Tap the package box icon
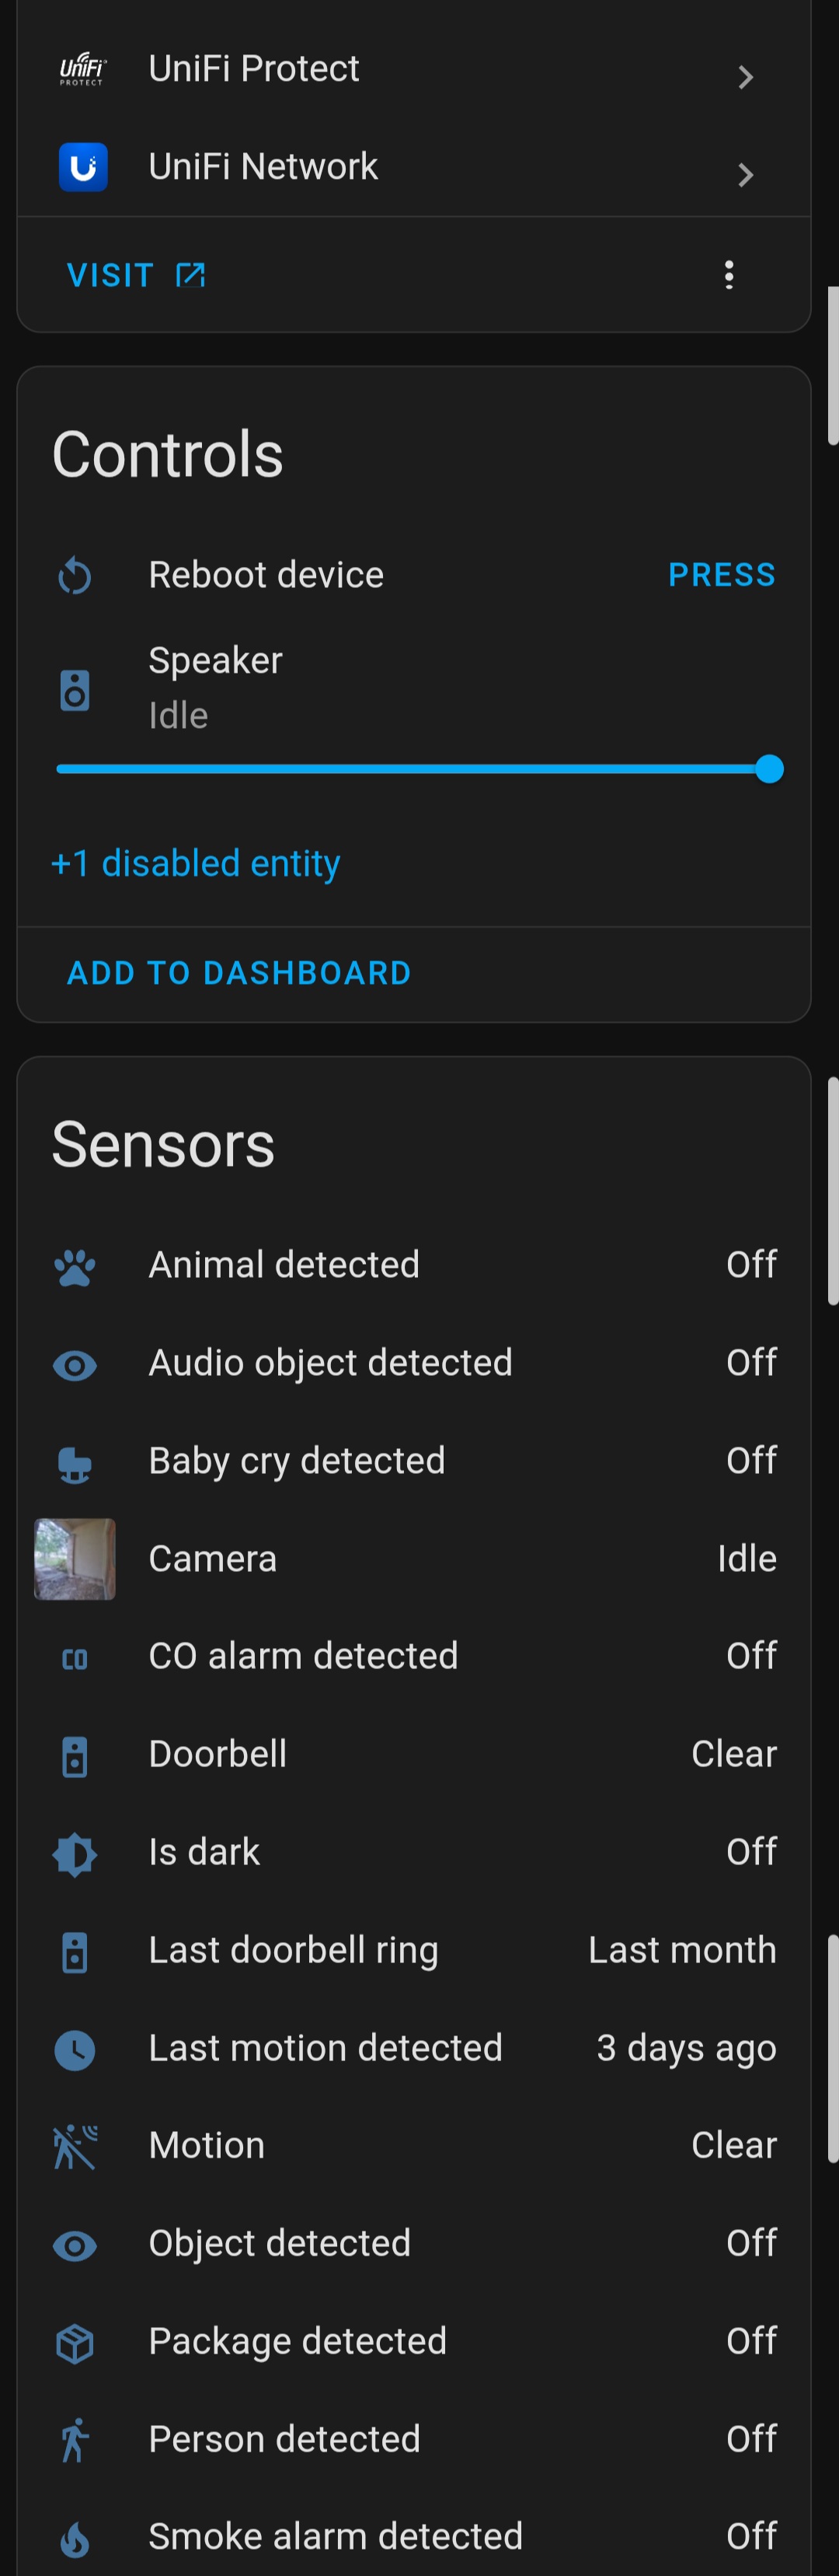Screen dimensions: 839x2576 tap(75, 2343)
